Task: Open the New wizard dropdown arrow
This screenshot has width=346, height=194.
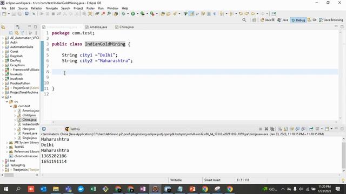Action: pos(9,13)
